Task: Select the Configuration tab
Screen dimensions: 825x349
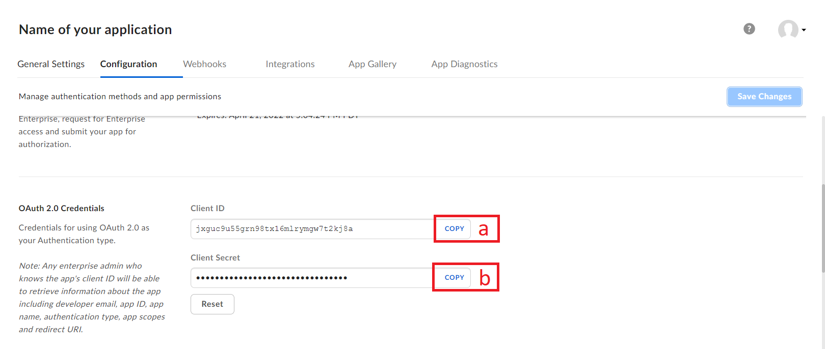Action: (x=128, y=64)
